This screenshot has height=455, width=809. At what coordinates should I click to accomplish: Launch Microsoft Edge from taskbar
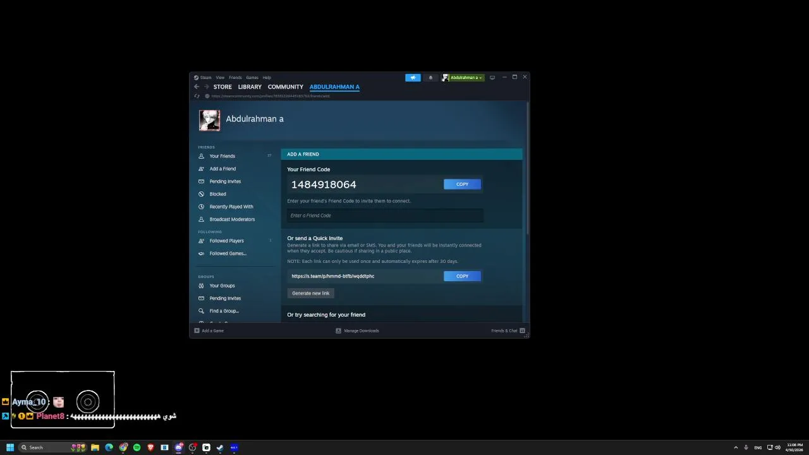(109, 447)
